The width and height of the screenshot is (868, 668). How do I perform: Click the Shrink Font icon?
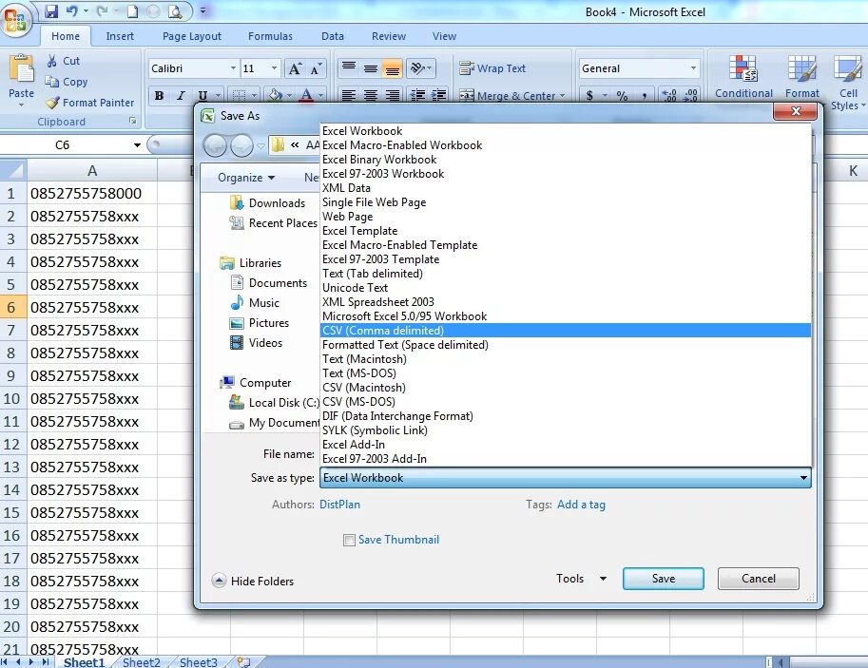coord(315,68)
